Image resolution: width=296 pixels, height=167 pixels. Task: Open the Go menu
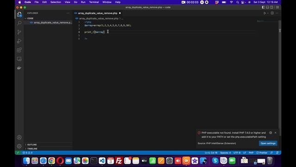click(76, 2)
